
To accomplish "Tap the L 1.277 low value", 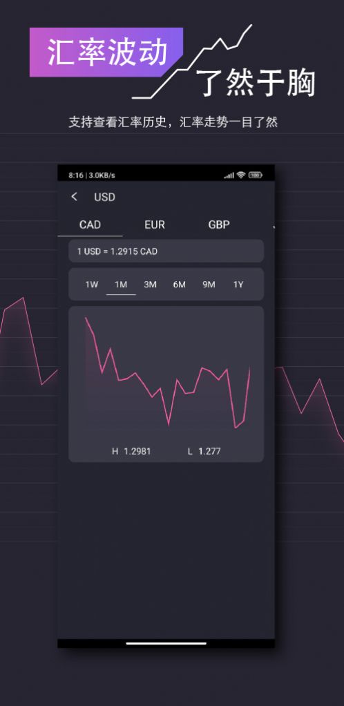I will 204,451.
